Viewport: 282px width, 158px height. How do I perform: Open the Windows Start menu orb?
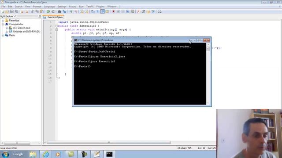click(x=6, y=154)
